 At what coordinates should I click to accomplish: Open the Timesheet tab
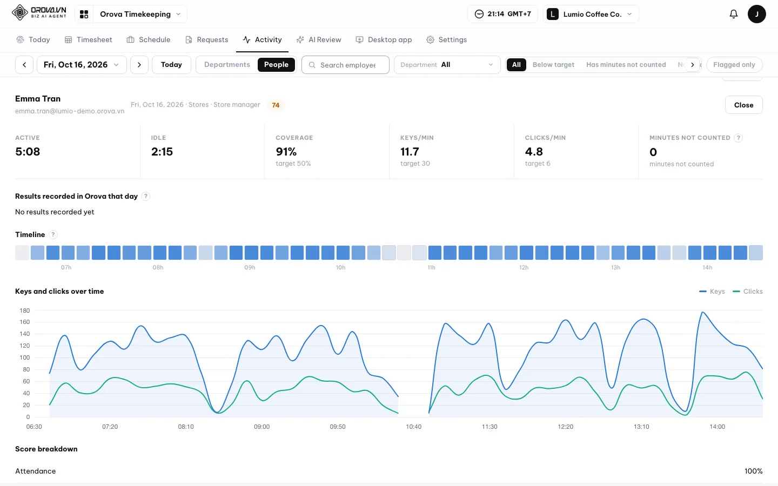click(x=89, y=40)
